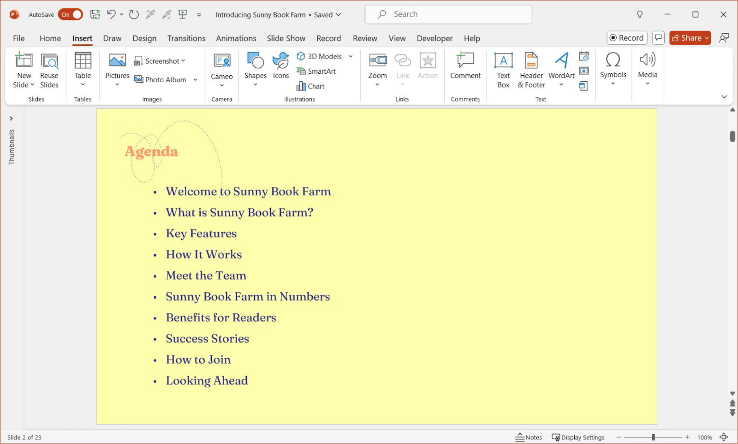Click the Cameo icon
This screenshot has width=738, height=444.
point(222,61)
